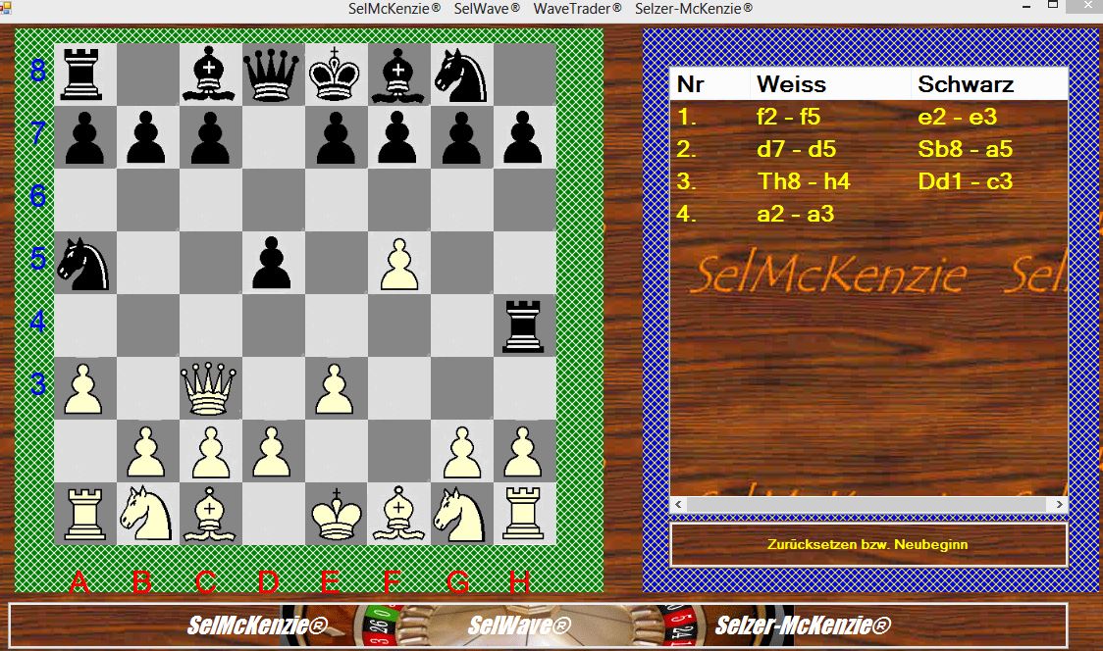Screen dimensions: 1103x651
Task: Open the WaveTrader® menu
Action: point(578,9)
